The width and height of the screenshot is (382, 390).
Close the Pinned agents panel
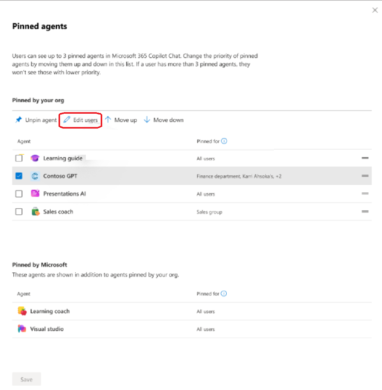(x=375, y=11)
